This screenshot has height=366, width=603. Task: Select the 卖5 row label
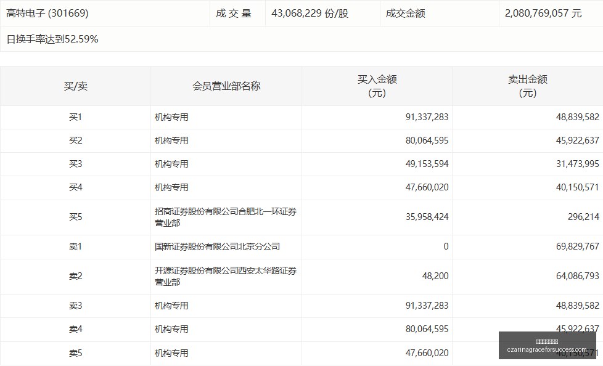75,353
